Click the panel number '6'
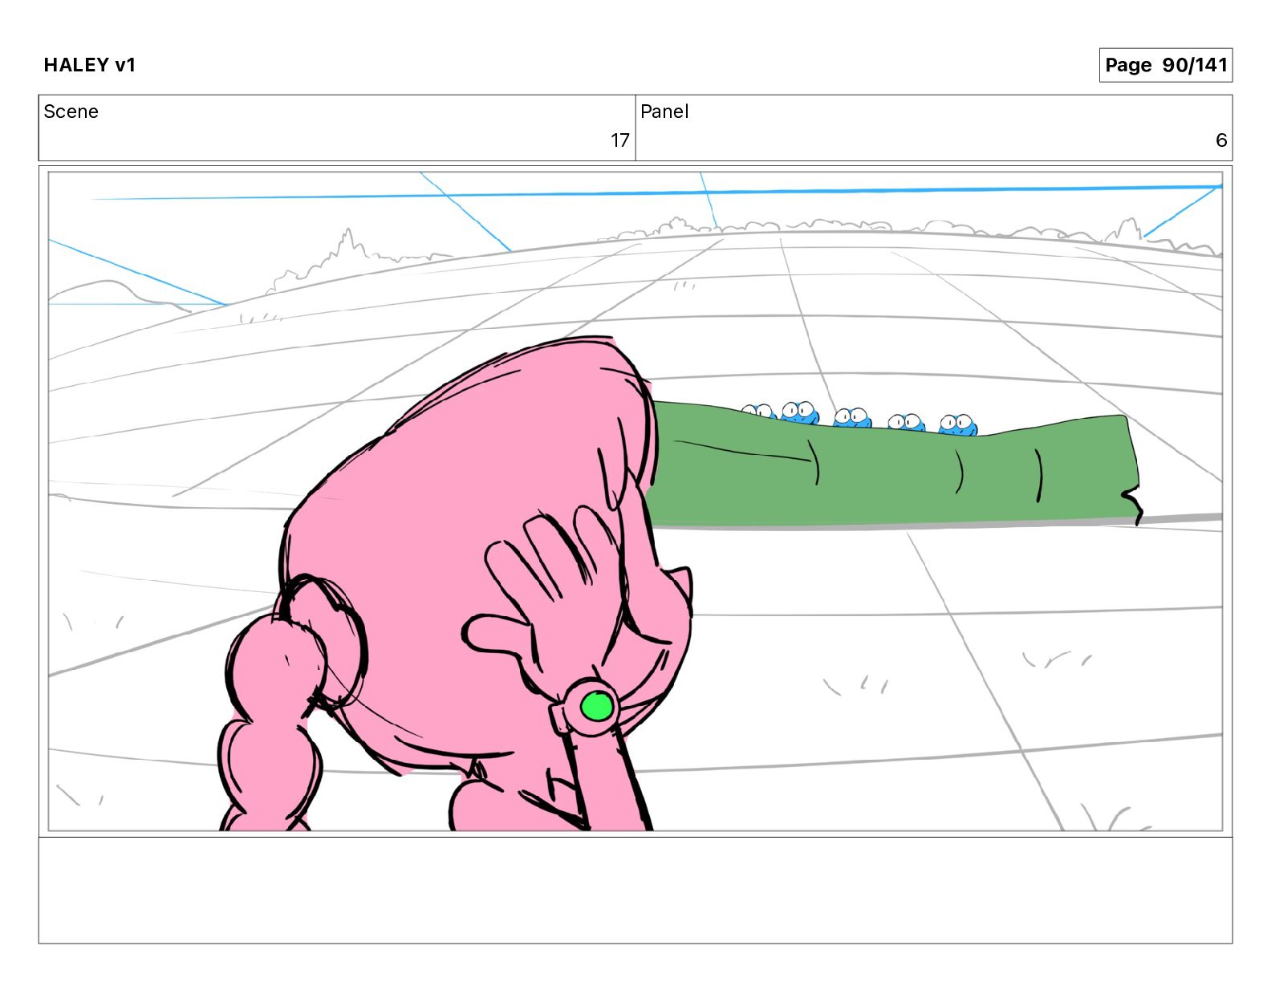1271x982 pixels. [1221, 140]
